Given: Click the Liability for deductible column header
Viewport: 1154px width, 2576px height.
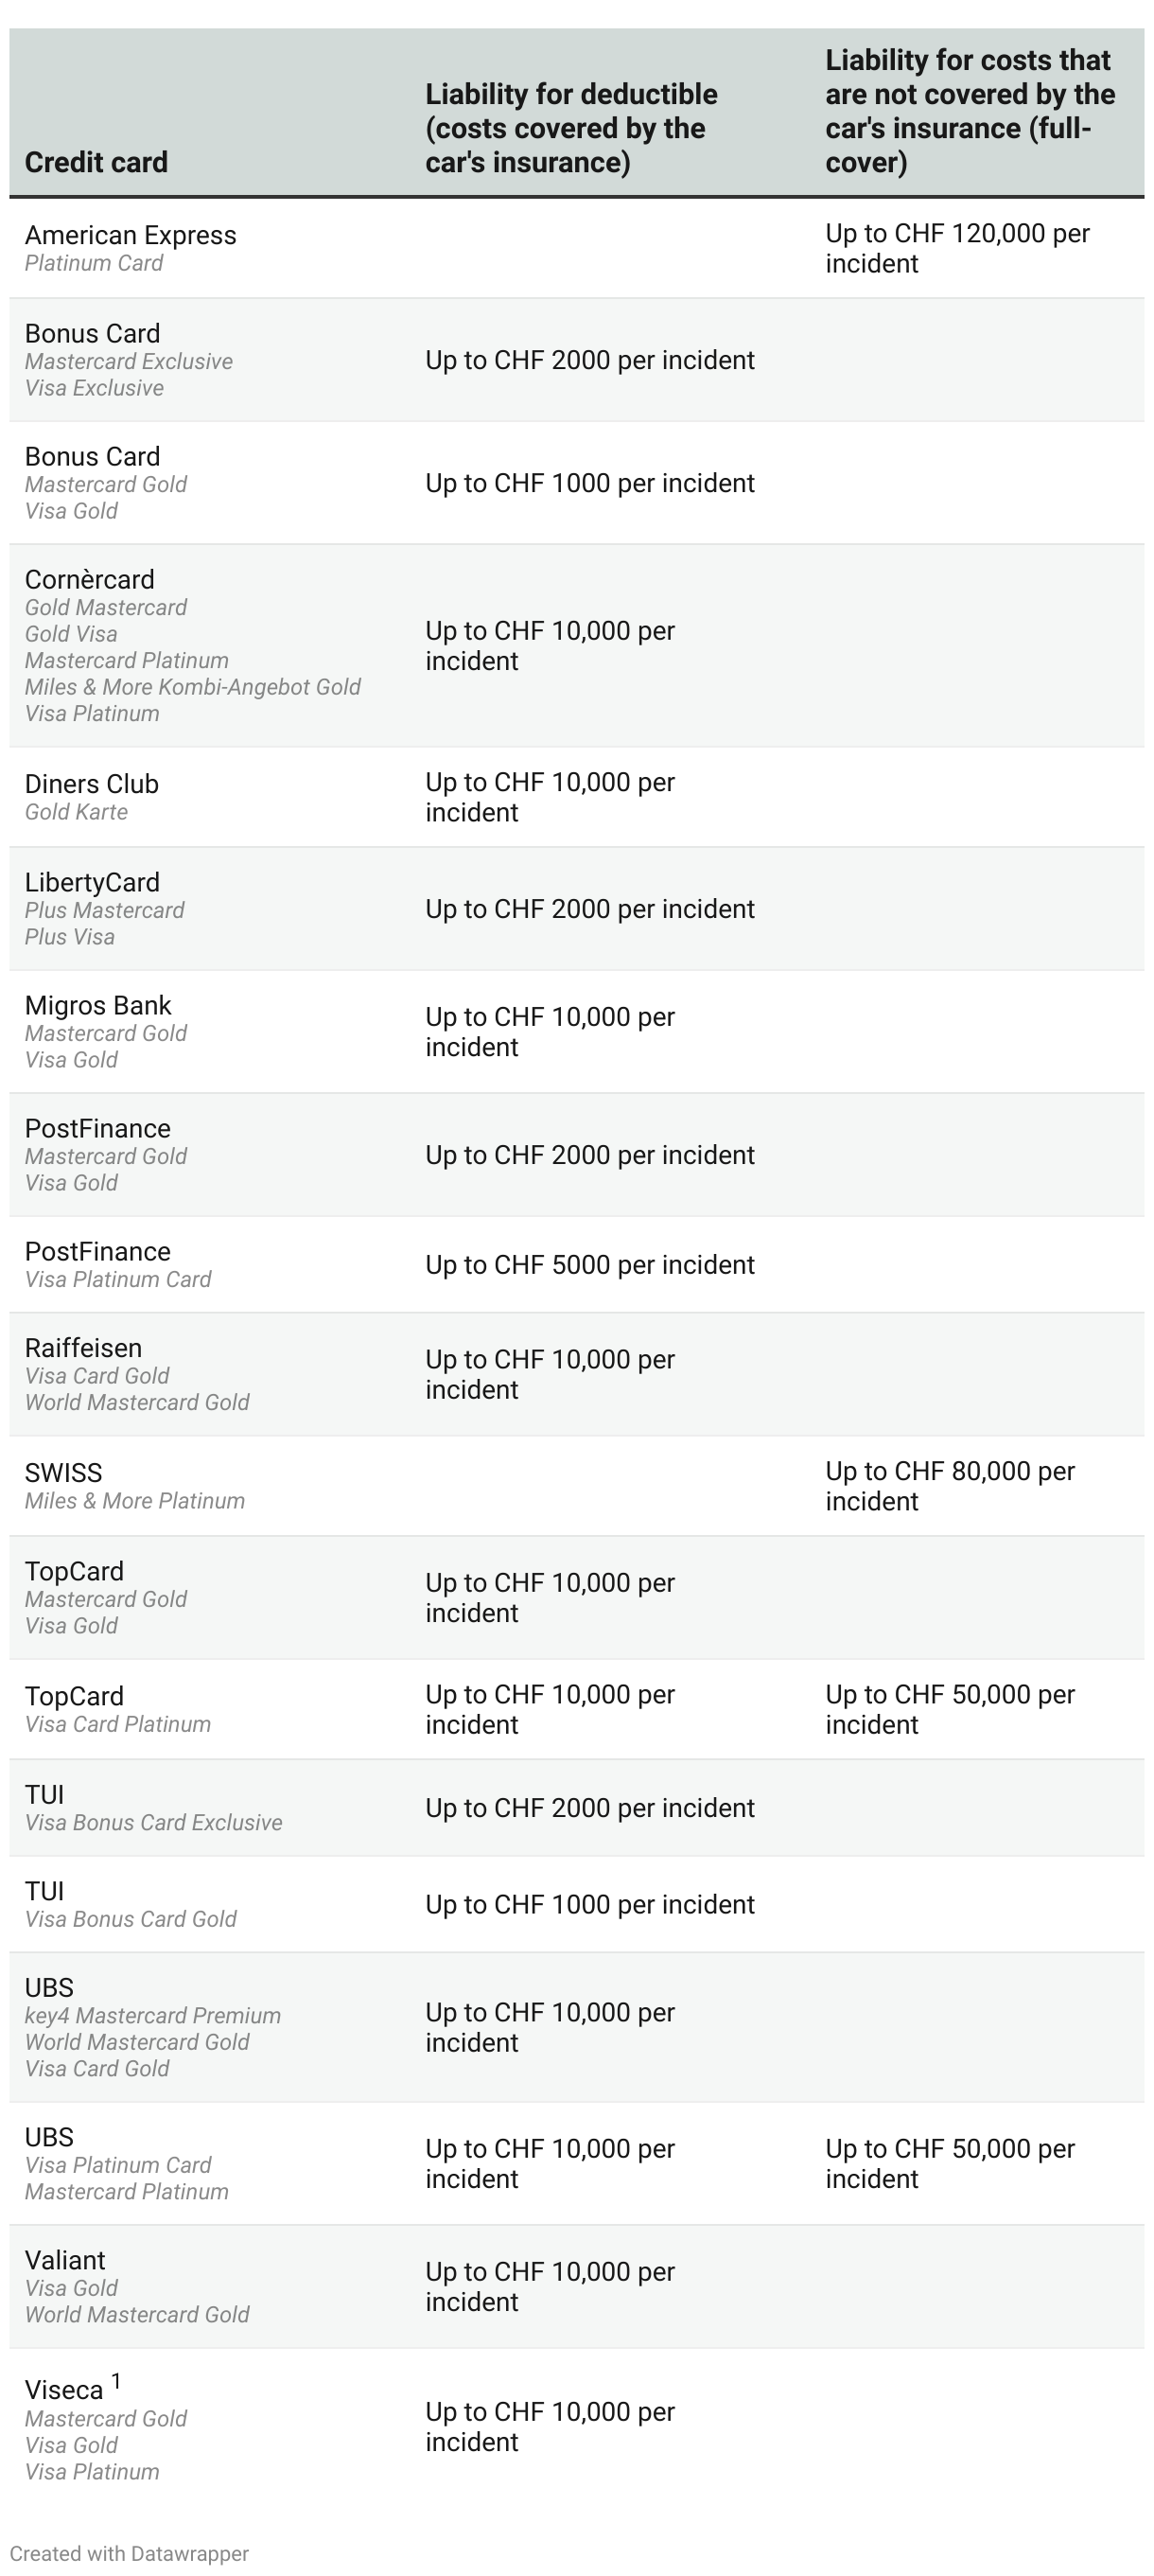Looking at the screenshot, I should pyautogui.click(x=570, y=128).
